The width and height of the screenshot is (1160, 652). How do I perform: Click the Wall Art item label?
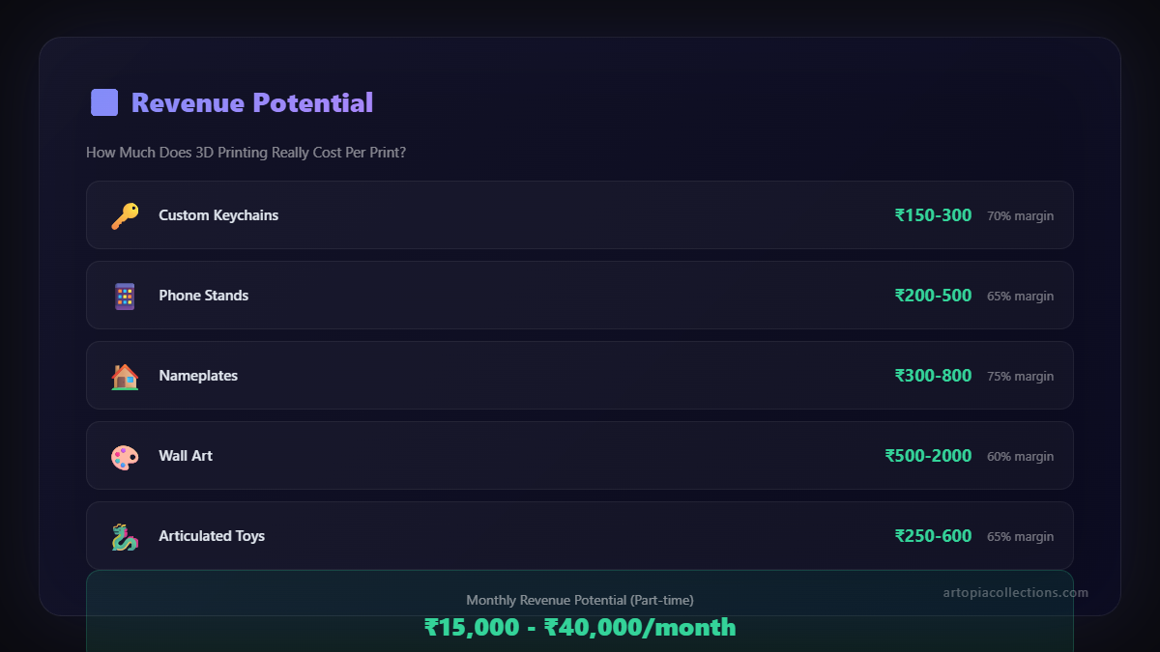click(186, 456)
